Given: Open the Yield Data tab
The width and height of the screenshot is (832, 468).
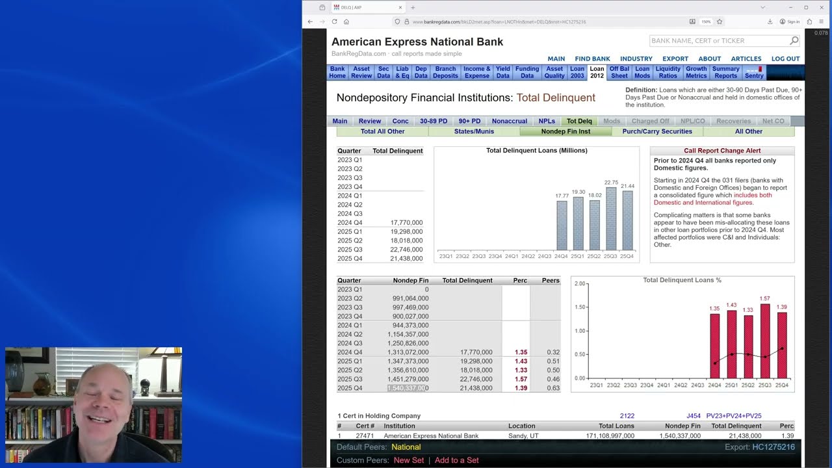Looking at the screenshot, I should 503,72.
